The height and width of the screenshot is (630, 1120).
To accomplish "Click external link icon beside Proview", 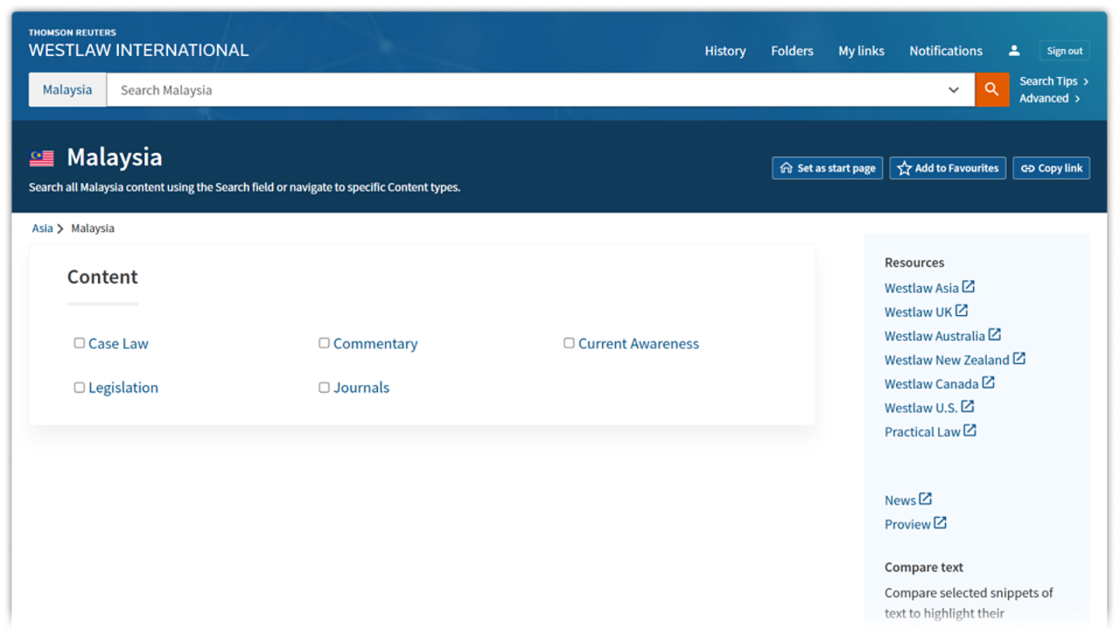I will [x=940, y=523].
